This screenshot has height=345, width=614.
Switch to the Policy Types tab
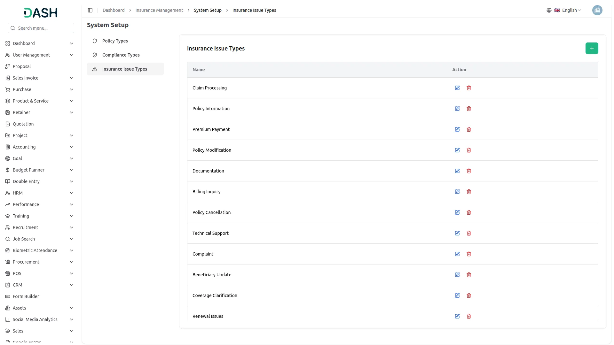[115, 41]
